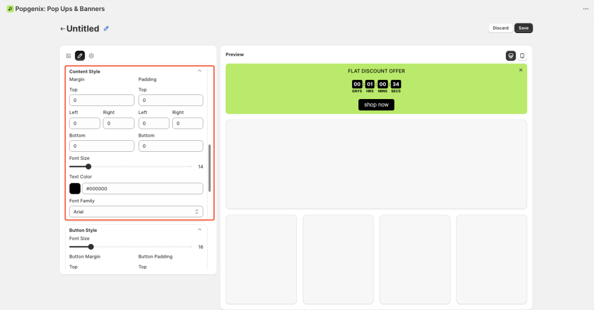Click the Popgenix app logo icon
This screenshot has width=594, height=310.
10,9
